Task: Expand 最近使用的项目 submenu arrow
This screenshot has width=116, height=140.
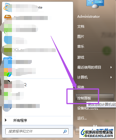Action: point(111,67)
